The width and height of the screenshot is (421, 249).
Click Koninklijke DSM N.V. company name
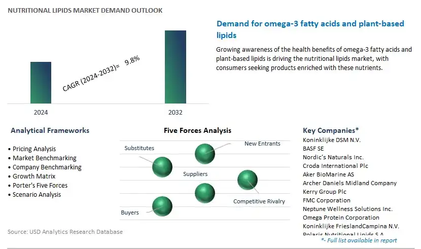point(332,140)
